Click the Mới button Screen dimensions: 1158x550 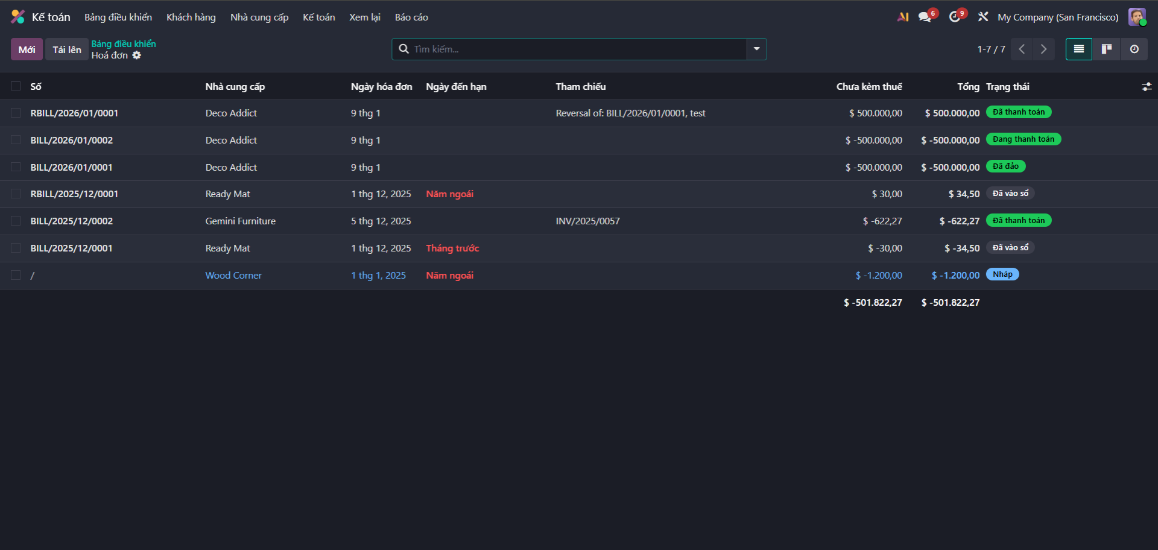27,49
